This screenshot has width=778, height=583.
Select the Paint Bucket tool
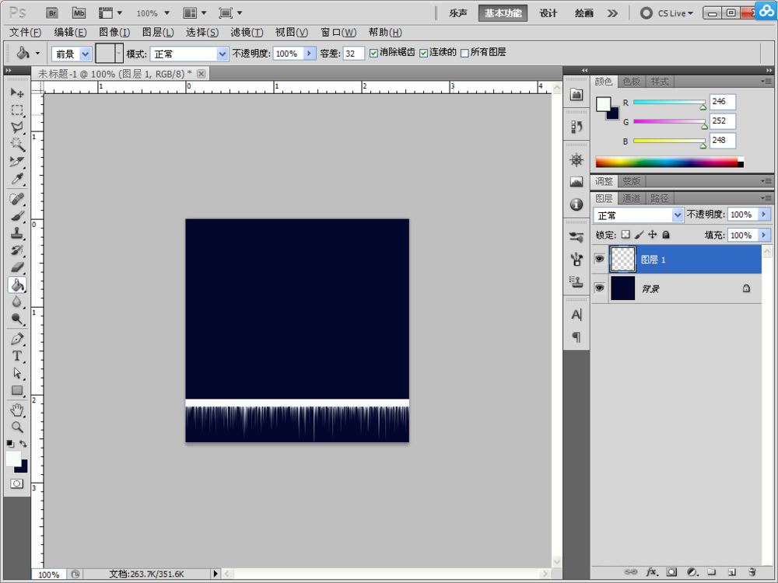pos(17,285)
